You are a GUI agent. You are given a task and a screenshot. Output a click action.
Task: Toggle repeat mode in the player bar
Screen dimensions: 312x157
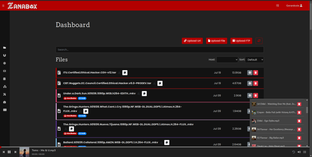click(x=293, y=152)
